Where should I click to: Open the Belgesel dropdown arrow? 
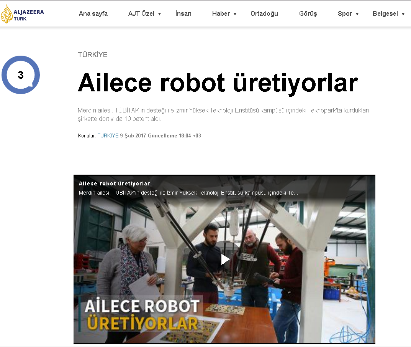click(x=403, y=14)
